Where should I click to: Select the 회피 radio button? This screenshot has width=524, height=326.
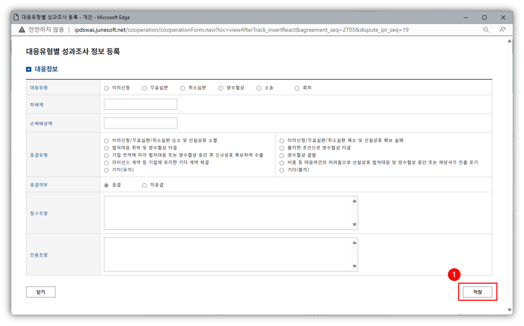(x=297, y=88)
